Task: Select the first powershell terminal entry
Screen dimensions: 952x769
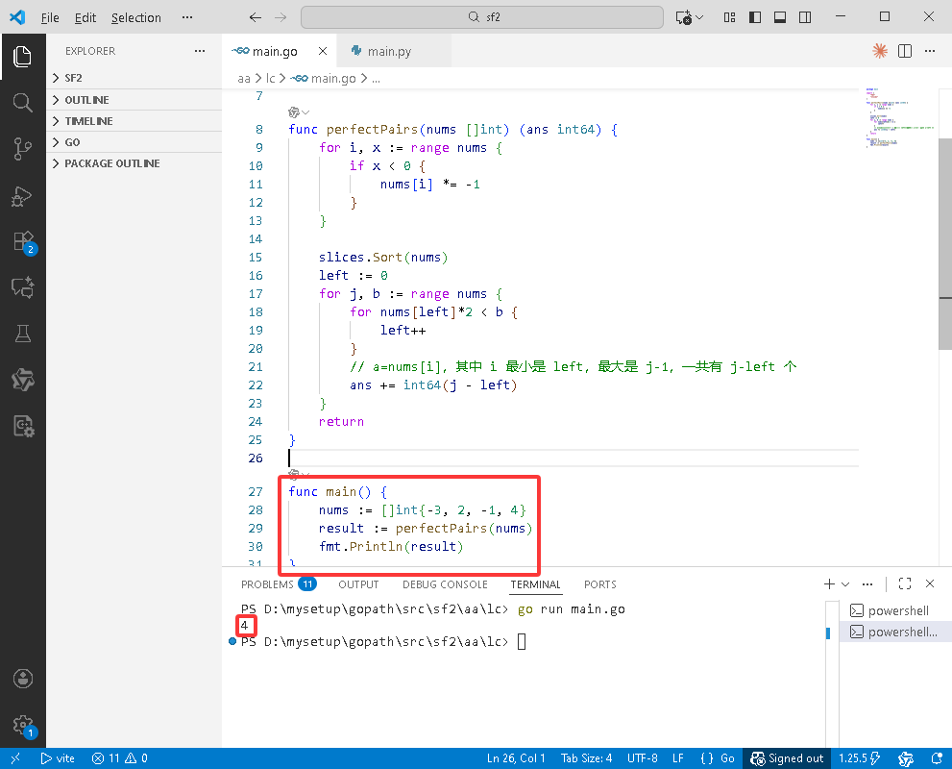Action: coord(894,610)
